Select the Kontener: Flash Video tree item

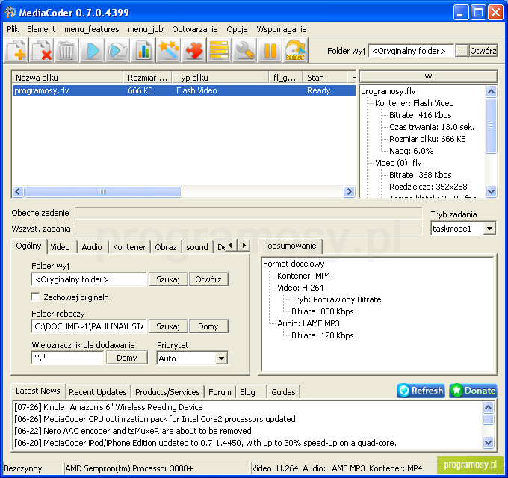coord(414,103)
